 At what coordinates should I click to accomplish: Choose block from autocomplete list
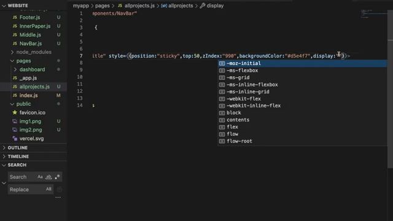(302, 113)
